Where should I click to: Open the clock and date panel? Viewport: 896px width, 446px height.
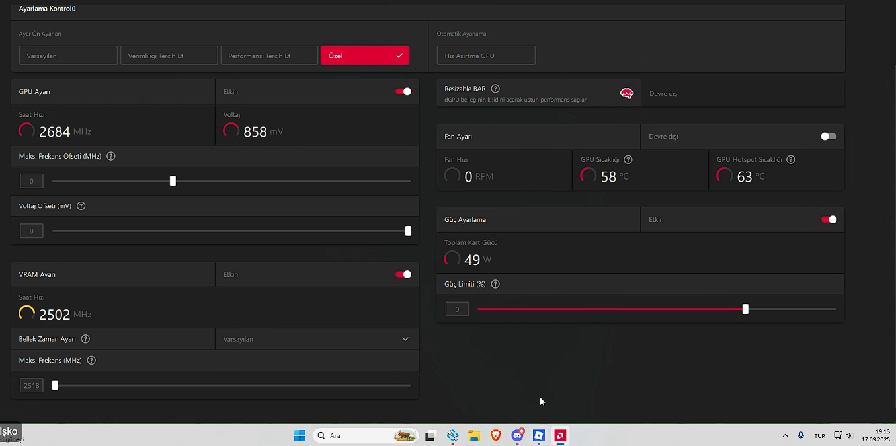pyautogui.click(x=876, y=435)
